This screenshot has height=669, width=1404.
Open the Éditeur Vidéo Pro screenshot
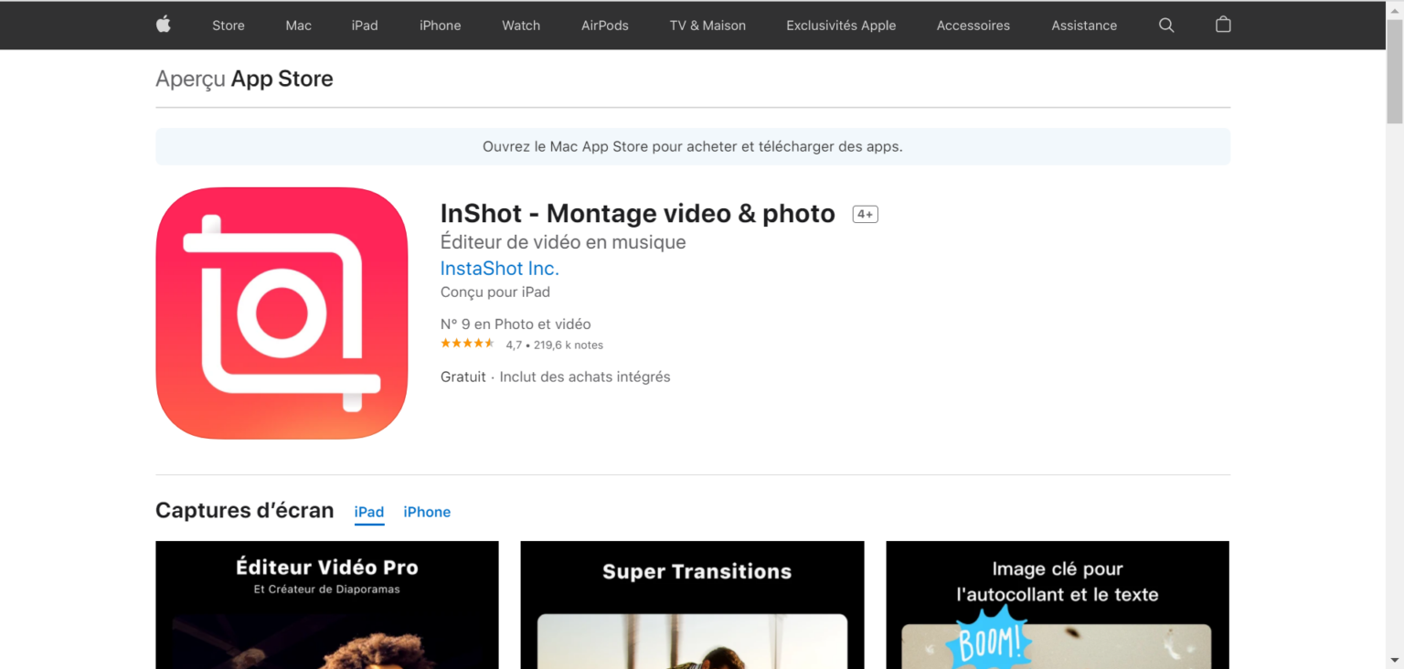[x=327, y=605]
